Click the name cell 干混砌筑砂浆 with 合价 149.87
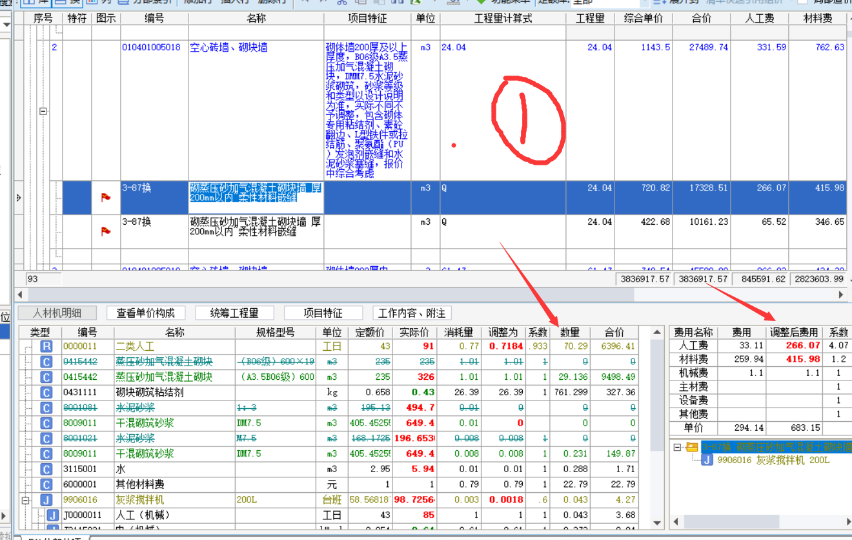This screenshot has height=540, width=852. [175, 454]
